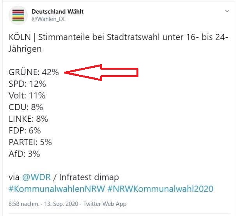Open the 8:58 nachm. timestamp
The image size is (239, 216).
coord(24,204)
